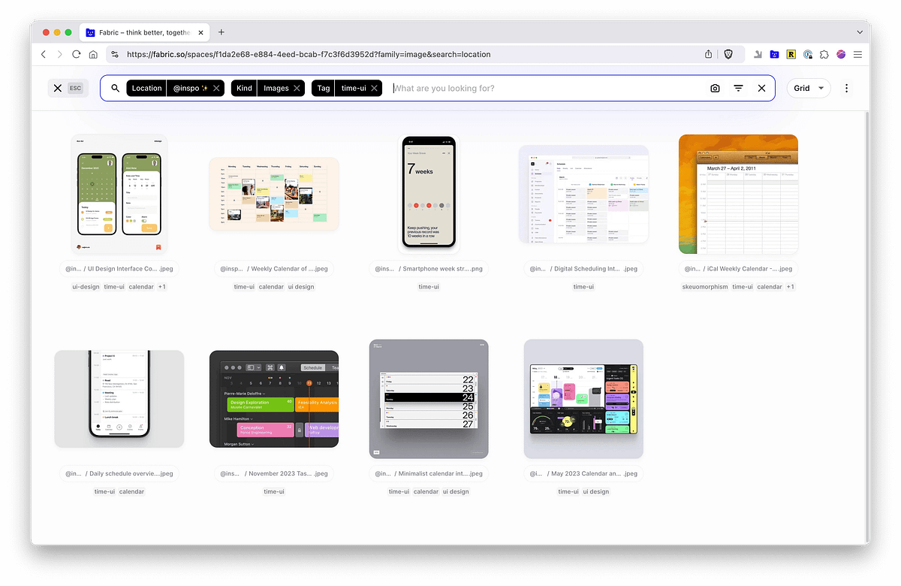Click the ui-design tag under first image
The image size is (901, 586).
(x=86, y=286)
